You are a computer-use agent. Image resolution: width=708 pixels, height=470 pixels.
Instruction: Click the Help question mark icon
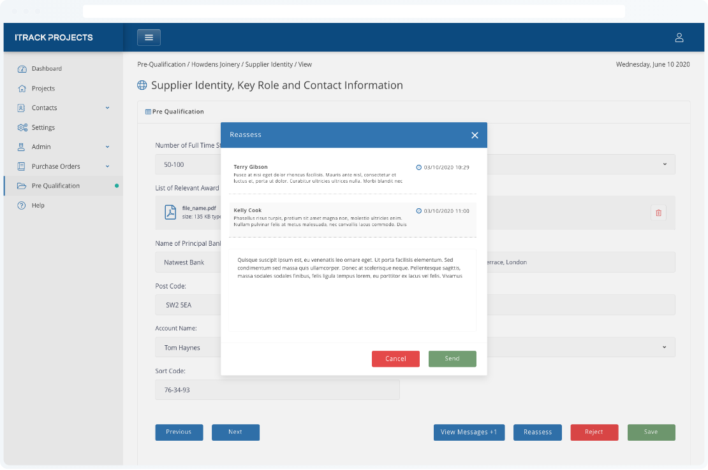point(22,206)
